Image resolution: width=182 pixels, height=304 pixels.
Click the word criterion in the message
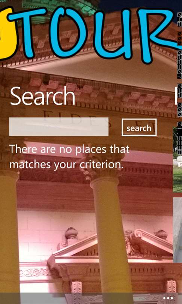point(101,164)
